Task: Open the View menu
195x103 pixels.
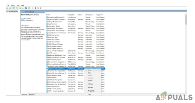Action: 18,5
